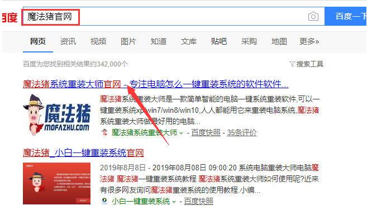Expand the green arrow after 魔法猪系统重装大师

[x=182, y=133]
